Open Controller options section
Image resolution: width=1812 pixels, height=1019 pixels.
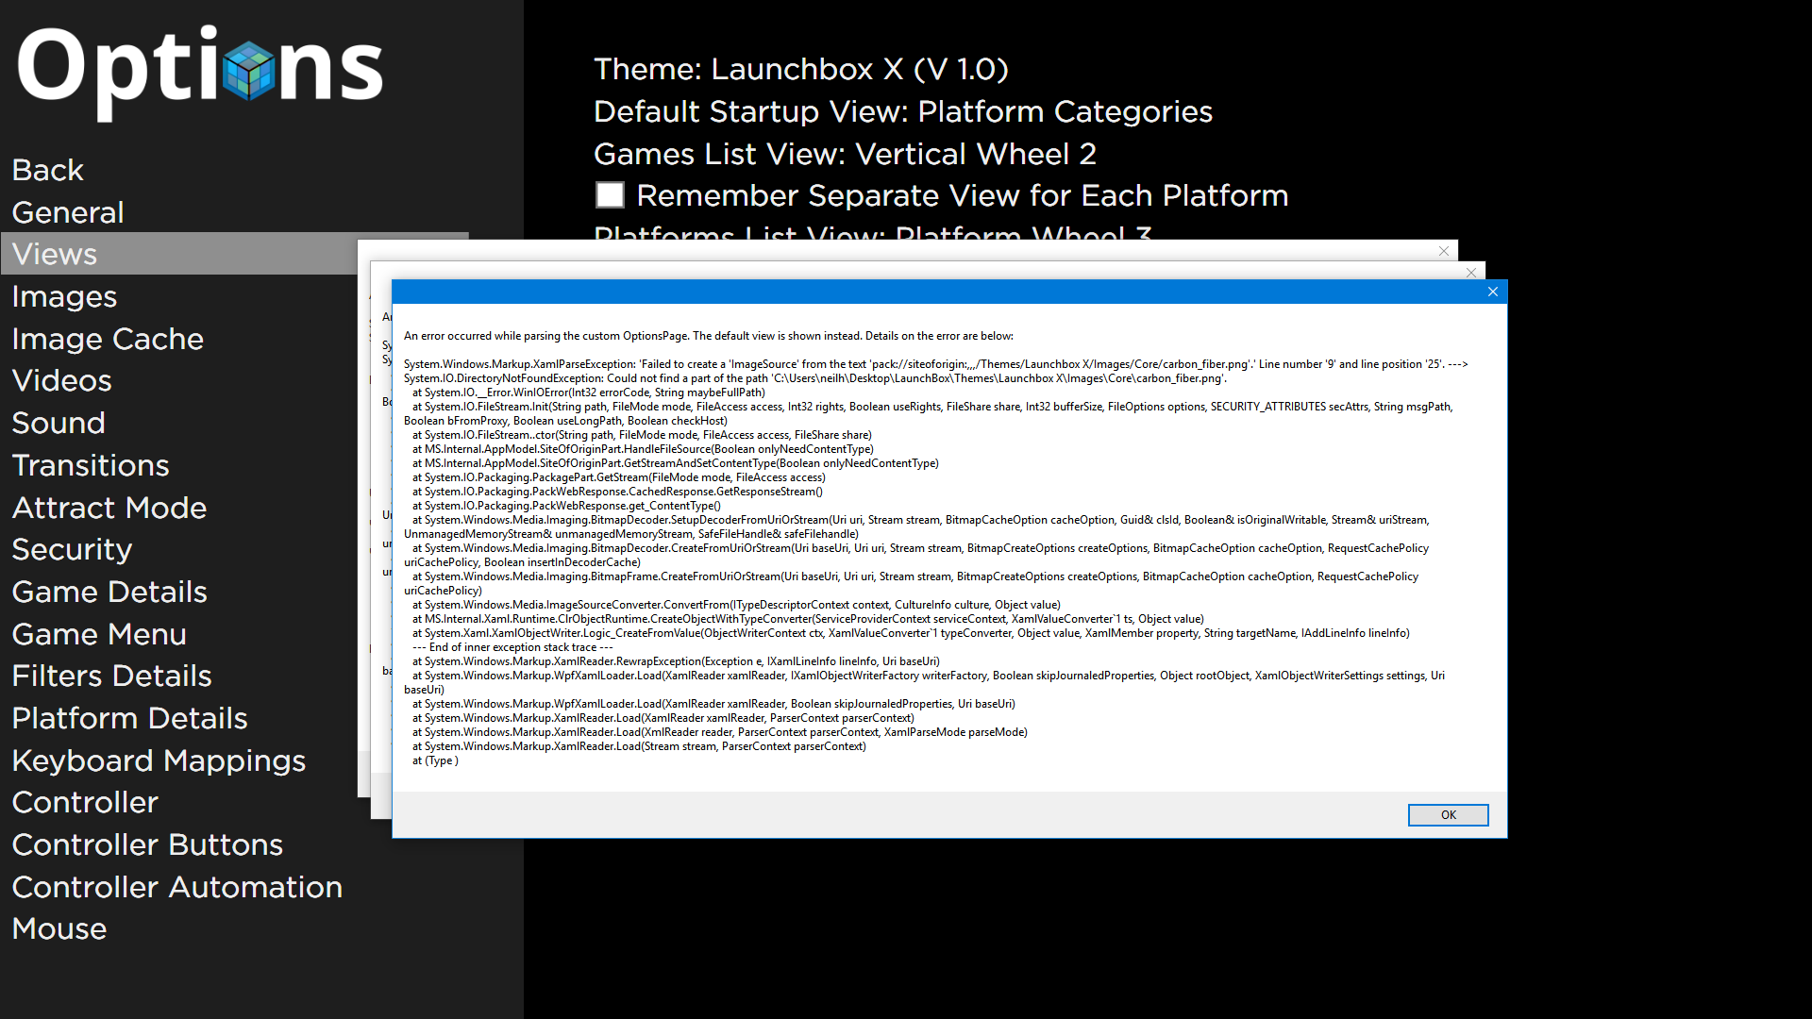pos(85,802)
